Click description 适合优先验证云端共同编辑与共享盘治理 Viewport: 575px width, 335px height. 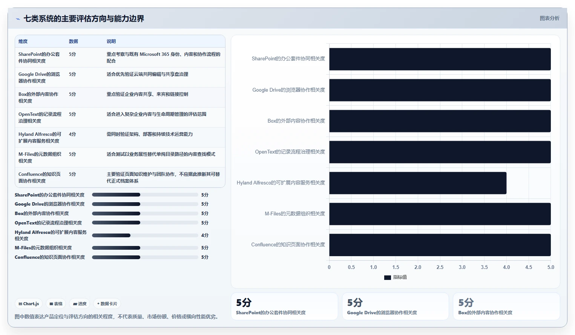(147, 74)
